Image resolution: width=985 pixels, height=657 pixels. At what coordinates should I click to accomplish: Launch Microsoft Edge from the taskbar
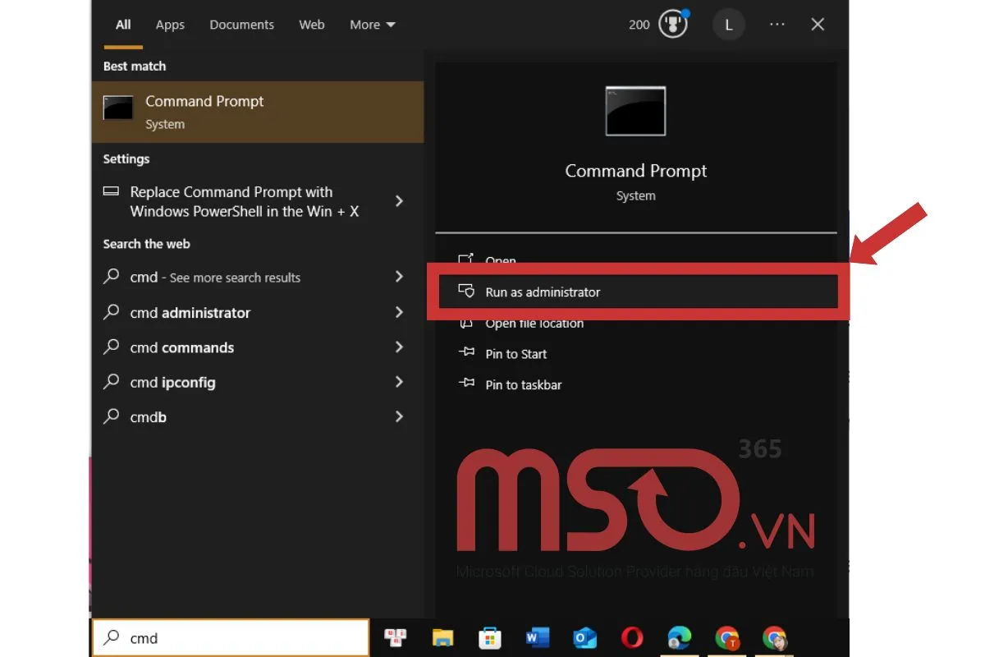pyautogui.click(x=679, y=637)
